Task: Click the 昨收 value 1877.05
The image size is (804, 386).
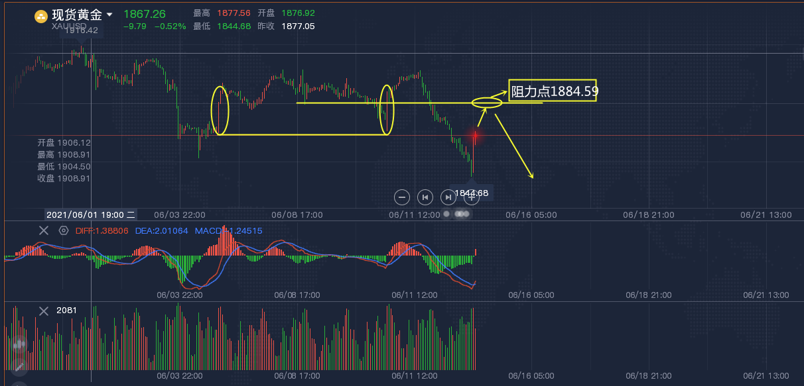Action: click(x=298, y=26)
